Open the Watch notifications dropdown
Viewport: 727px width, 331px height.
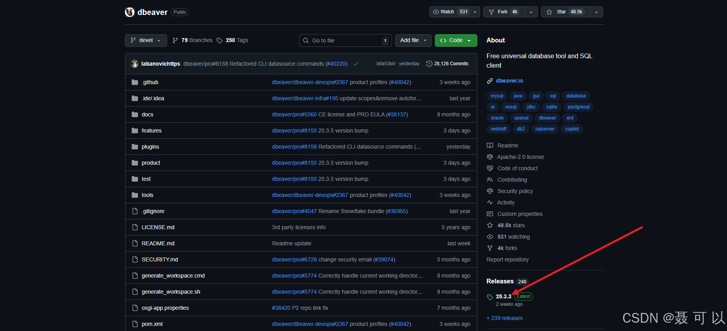tap(455, 12)
